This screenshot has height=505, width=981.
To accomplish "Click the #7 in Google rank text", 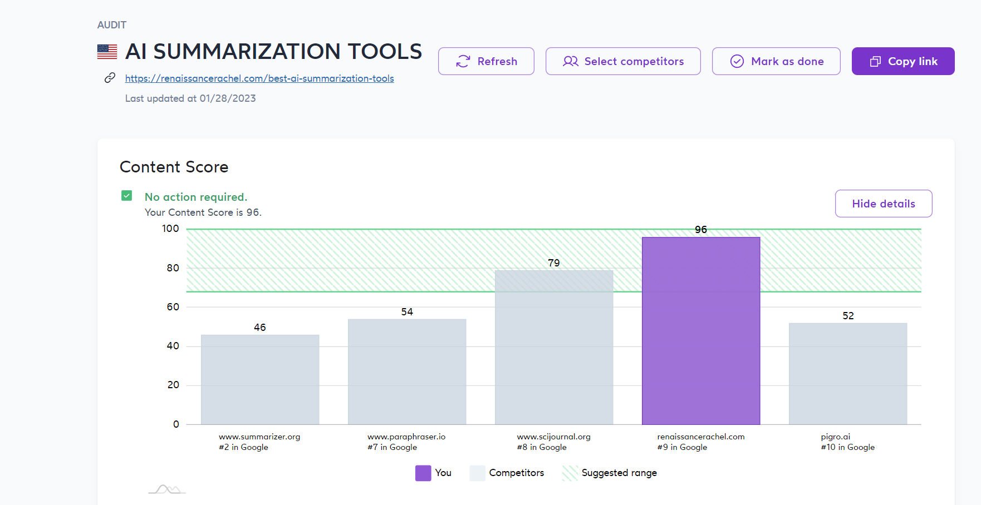I will tap(392, 447).
